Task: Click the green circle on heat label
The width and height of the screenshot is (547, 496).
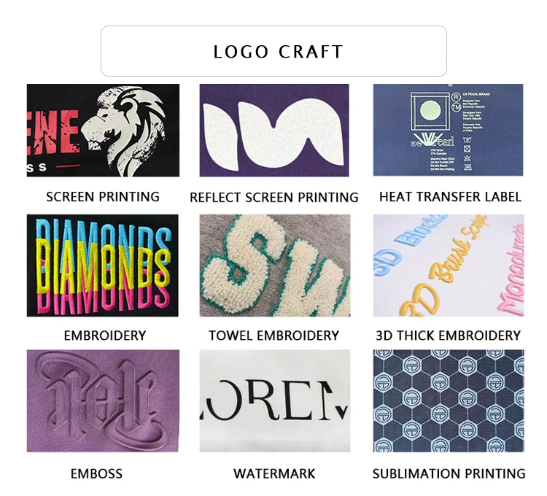Action: pyautogui.click(x=430, y=110)
